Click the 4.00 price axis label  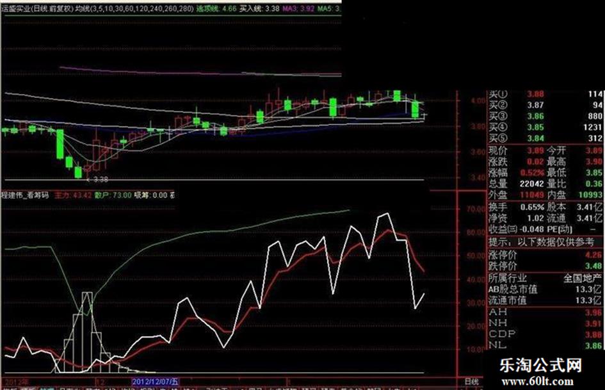pos(478,101)
